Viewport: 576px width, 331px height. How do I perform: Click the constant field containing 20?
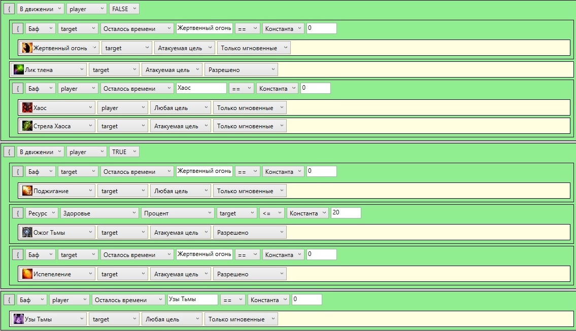345,213
